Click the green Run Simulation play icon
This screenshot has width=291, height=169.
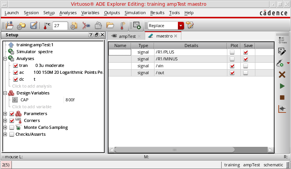282,86
